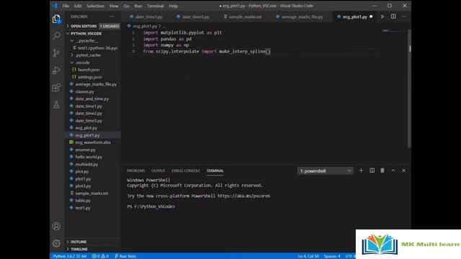Open the Accounts icon in activity bar
Image resolution: width=461 pixels, height=259 pixels.
pos(56,226)
